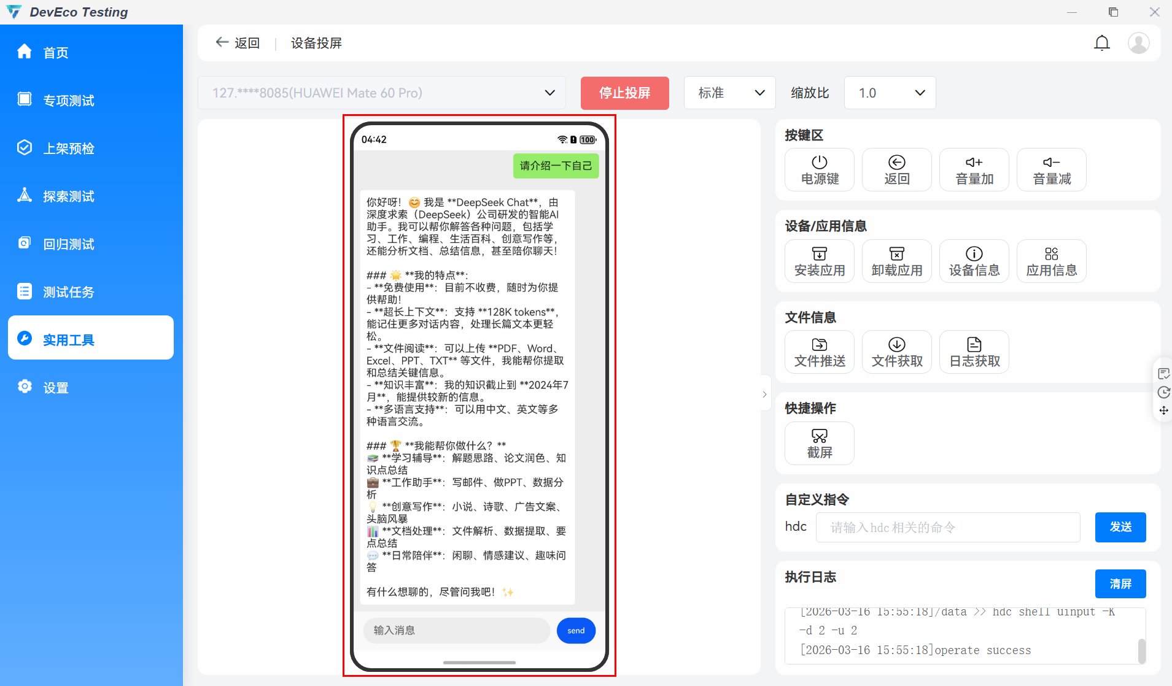Take a screenshot with 截屏
The image size is (1172, 686).
820,444
